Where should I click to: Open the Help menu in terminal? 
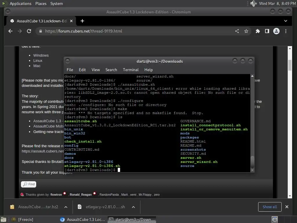coord(148,70)
